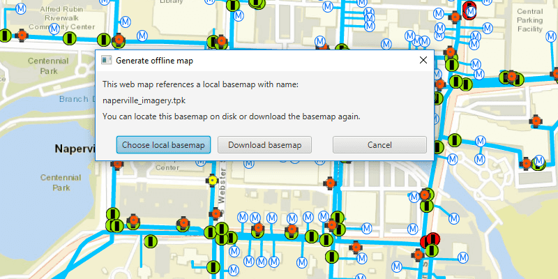Select the yellow marker on Webster street
Screen dimensions: 558x279
pos(213,181)
